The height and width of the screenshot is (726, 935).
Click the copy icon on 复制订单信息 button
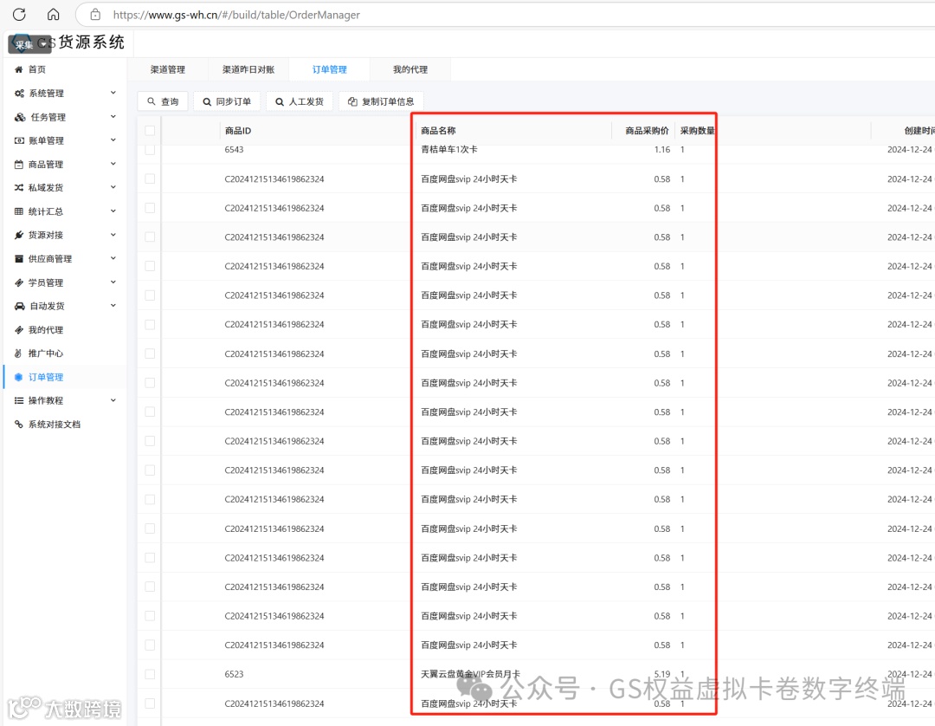coord(352,101)
